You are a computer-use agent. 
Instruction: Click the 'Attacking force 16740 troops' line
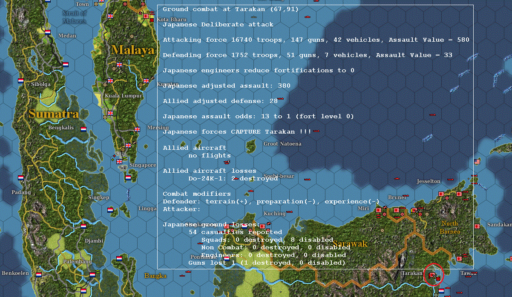coord(316,40)
